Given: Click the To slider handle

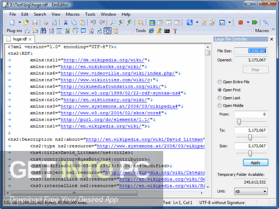Looking at the screenshot, I should click(250, 137).
